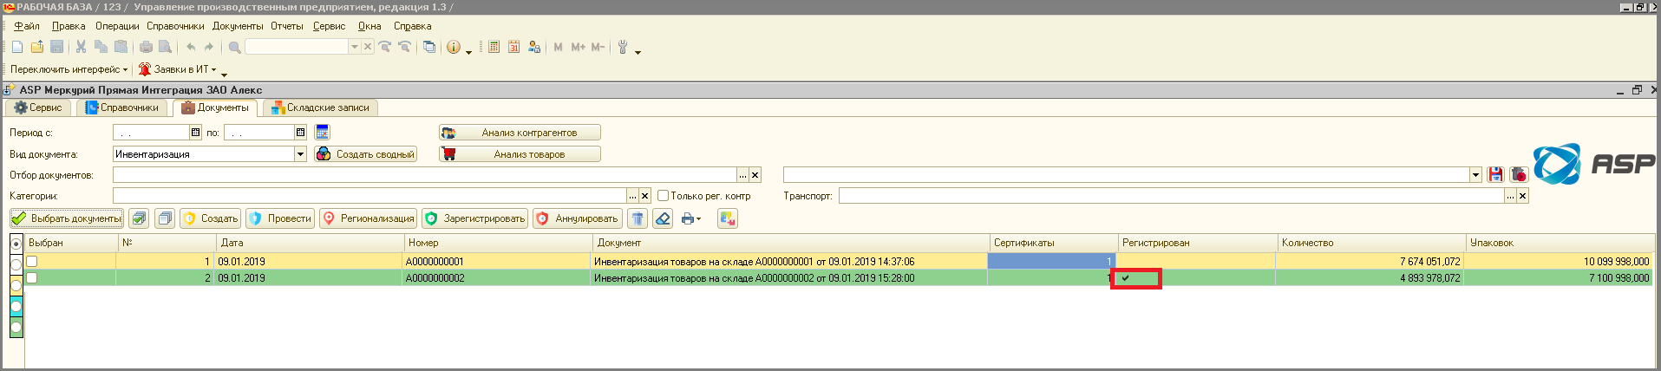Open the 'Отбор документов' selection ellipsis button
This screenshot has height=371, width=1661.
click(x=742, y=175)
